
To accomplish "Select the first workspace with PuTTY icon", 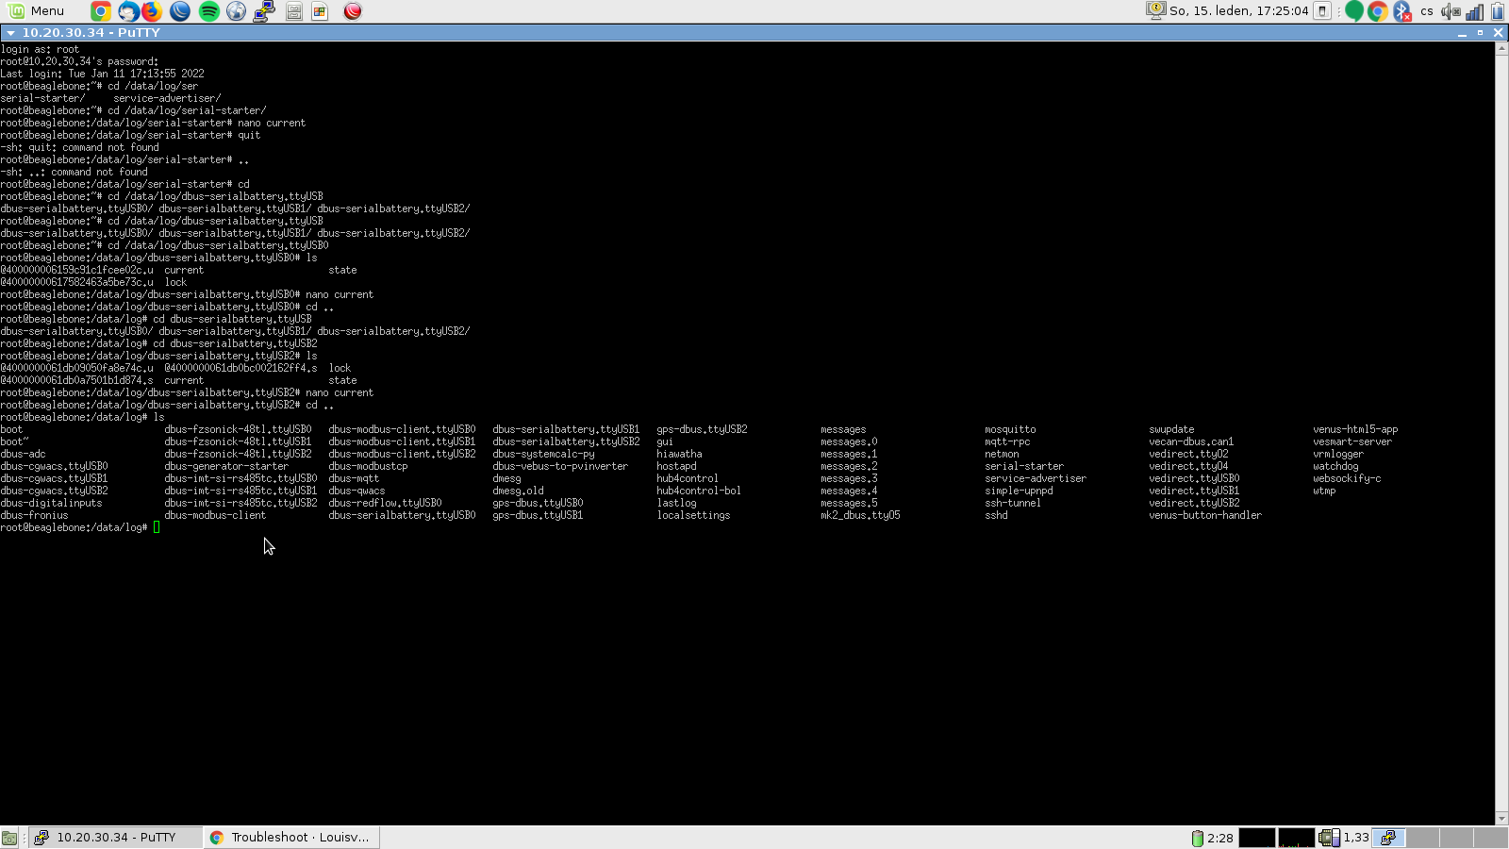I will (1388, 838).
